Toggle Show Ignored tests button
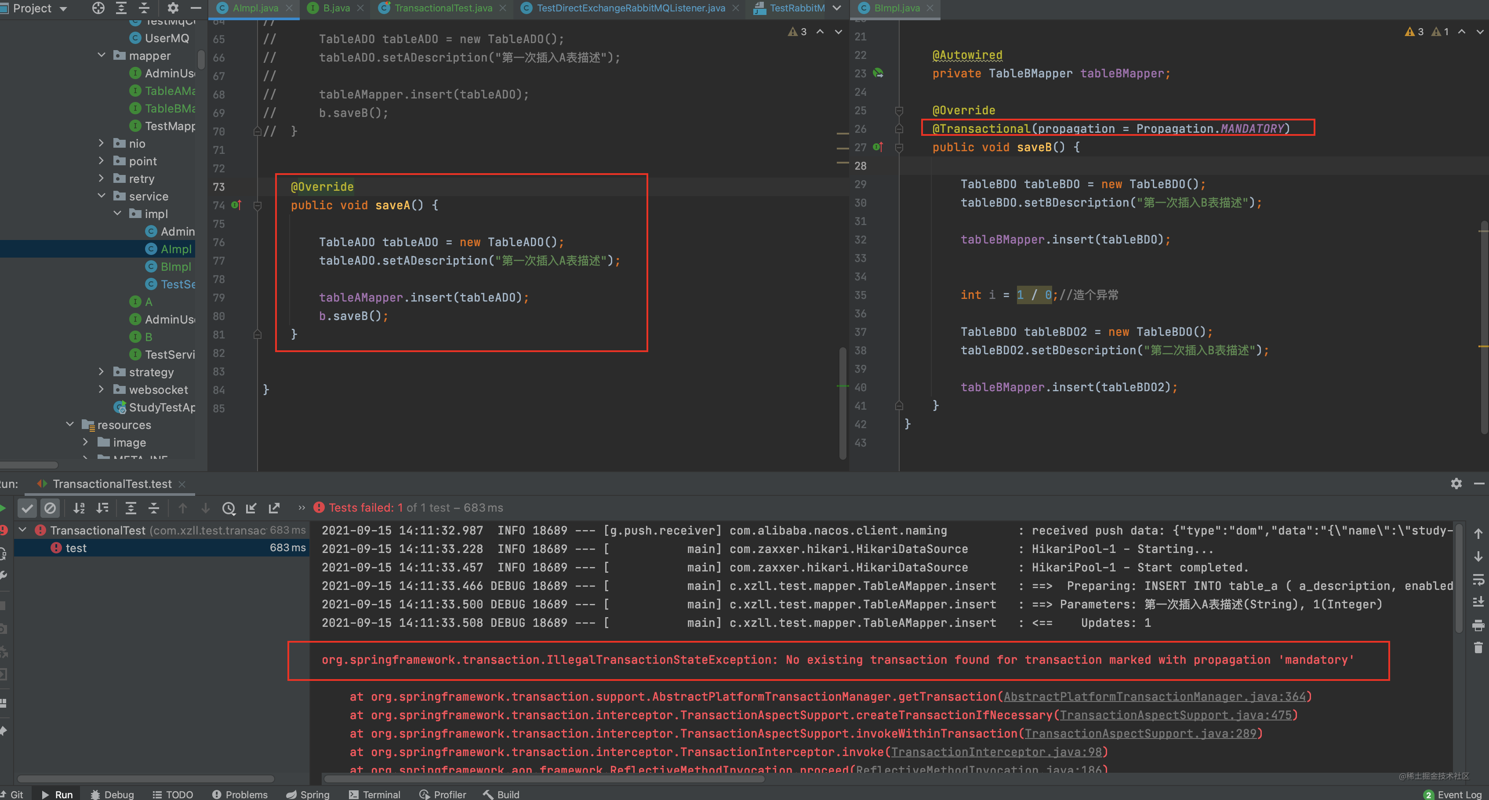1489x800 pixels. [x=50, y=508]
